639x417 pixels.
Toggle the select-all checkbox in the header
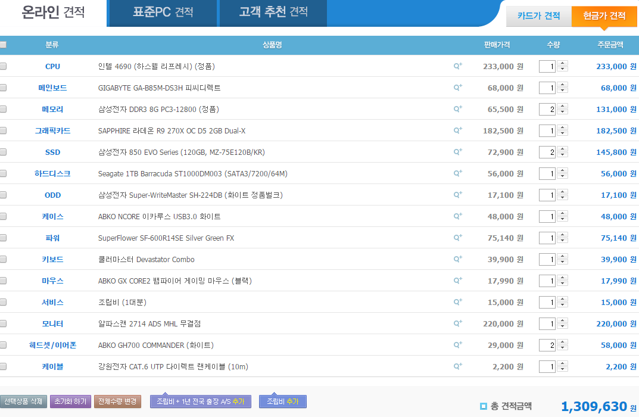pyautogui.click(x=3, y=45)
